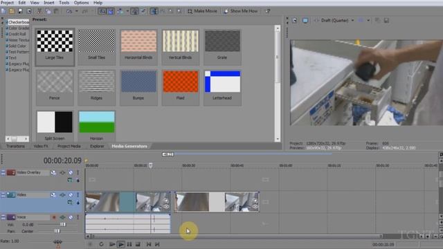The height and width of the screenshot is (249, 443).
Task: Click the Copy toolbar icon
Action: (x=48, y=11)
